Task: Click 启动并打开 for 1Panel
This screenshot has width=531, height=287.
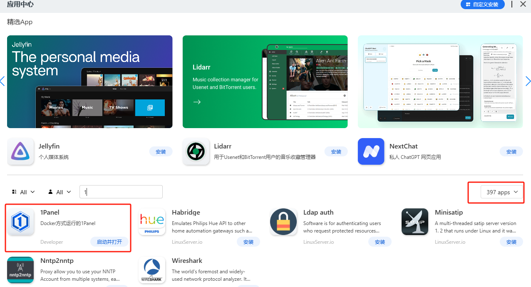Action: coord(109,242)
